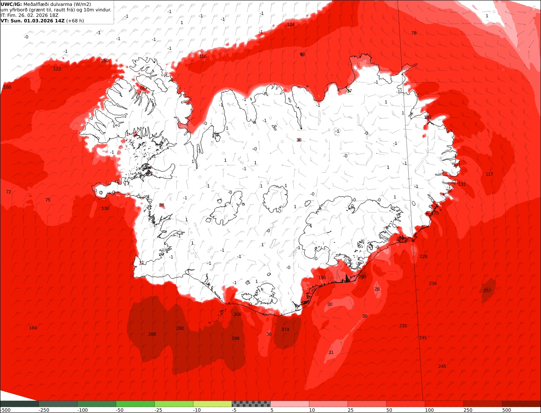The height and width of the screenshot is (413, 541).
Task: Click the flux value 116 off the north coast
Action: [x=203, y=56]
